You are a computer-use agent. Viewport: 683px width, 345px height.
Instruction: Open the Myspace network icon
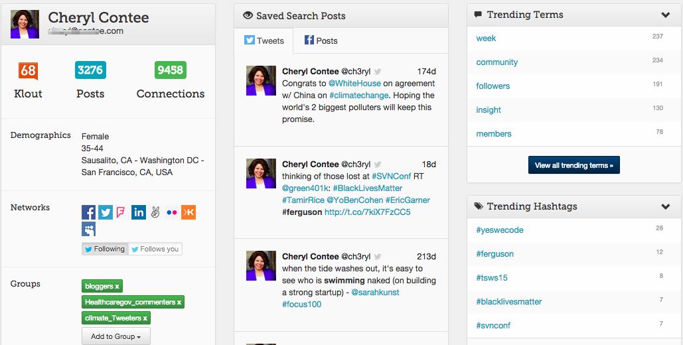click(x=88, y=229)
